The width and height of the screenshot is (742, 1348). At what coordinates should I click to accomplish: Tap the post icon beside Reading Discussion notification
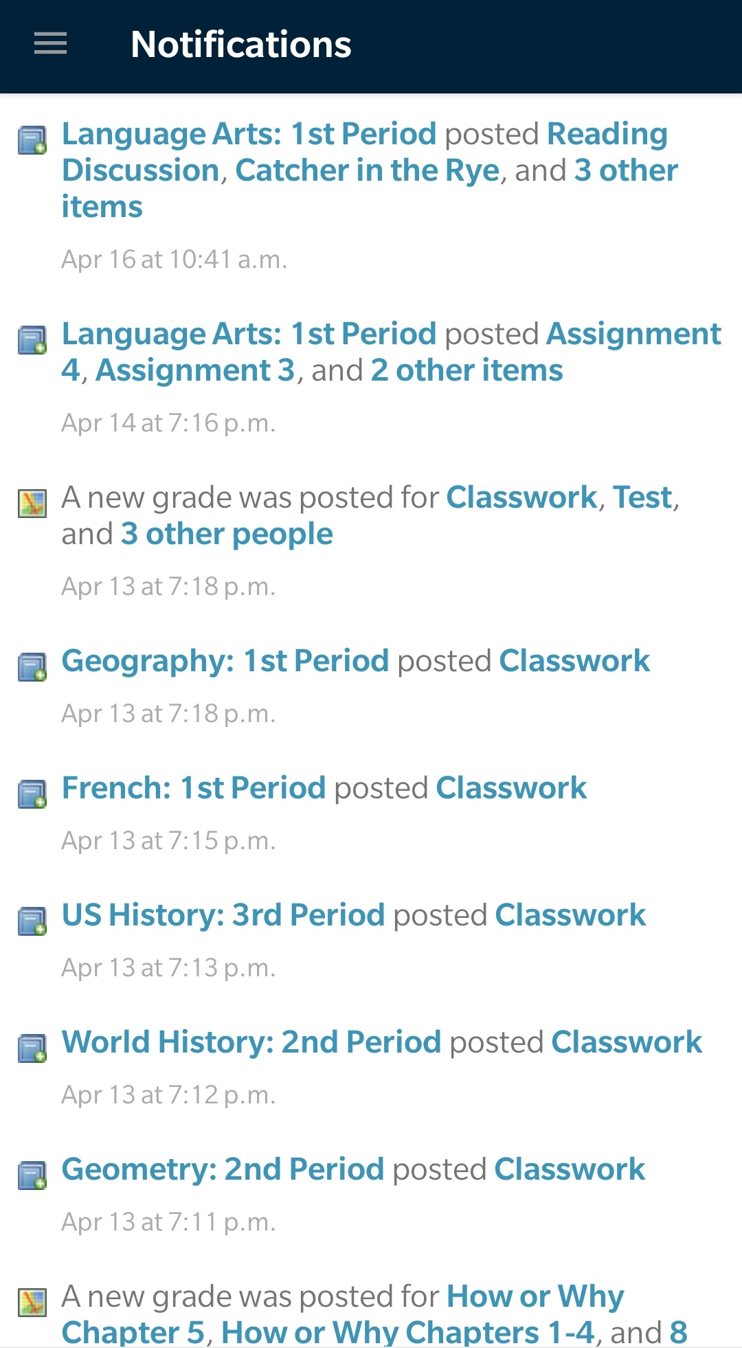tap(32, 140)
